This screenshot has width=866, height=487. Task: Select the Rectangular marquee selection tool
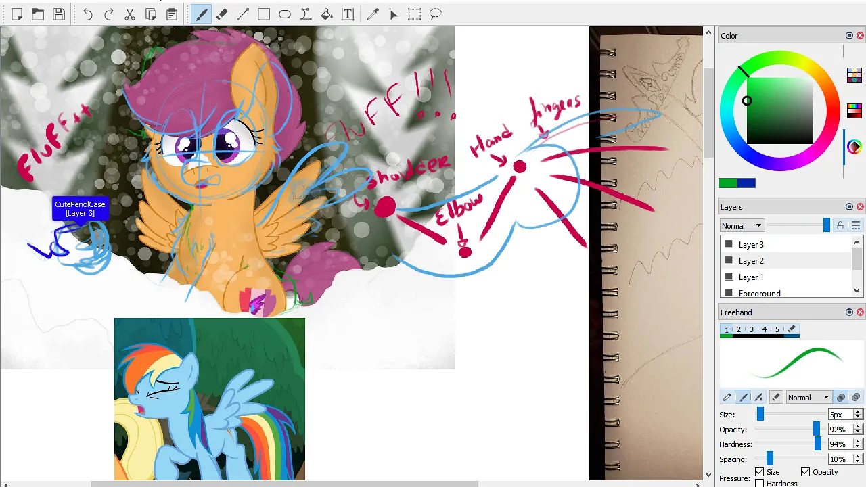[415, 14]
